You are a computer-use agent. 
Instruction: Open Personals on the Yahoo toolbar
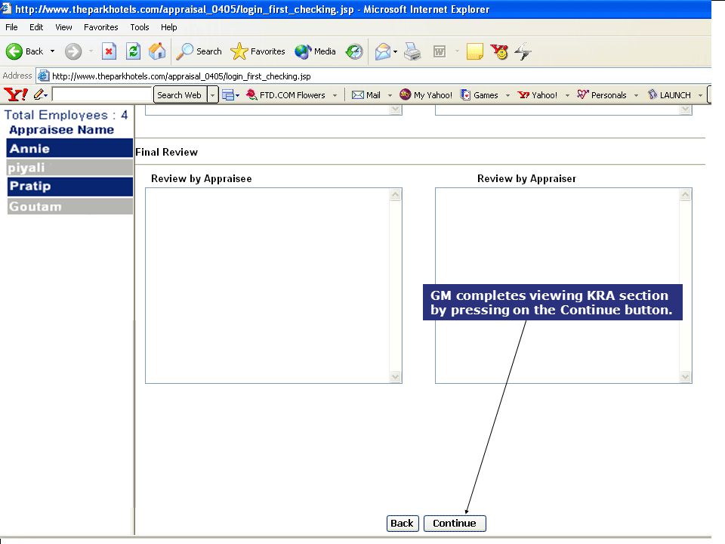coord(602,95)
